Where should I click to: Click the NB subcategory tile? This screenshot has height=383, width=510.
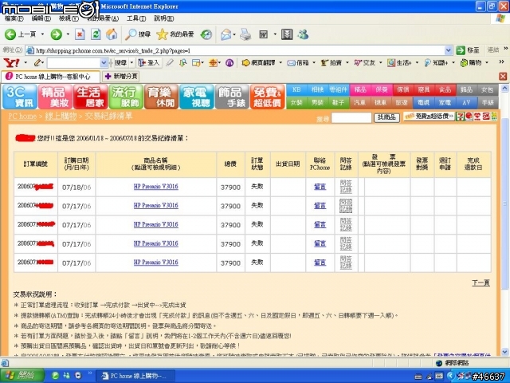296,90
